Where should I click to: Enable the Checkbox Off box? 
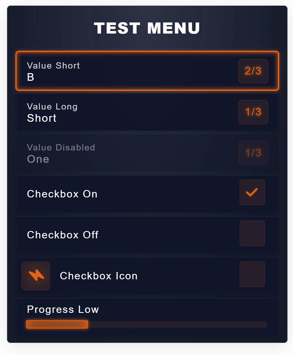(252, 233)
